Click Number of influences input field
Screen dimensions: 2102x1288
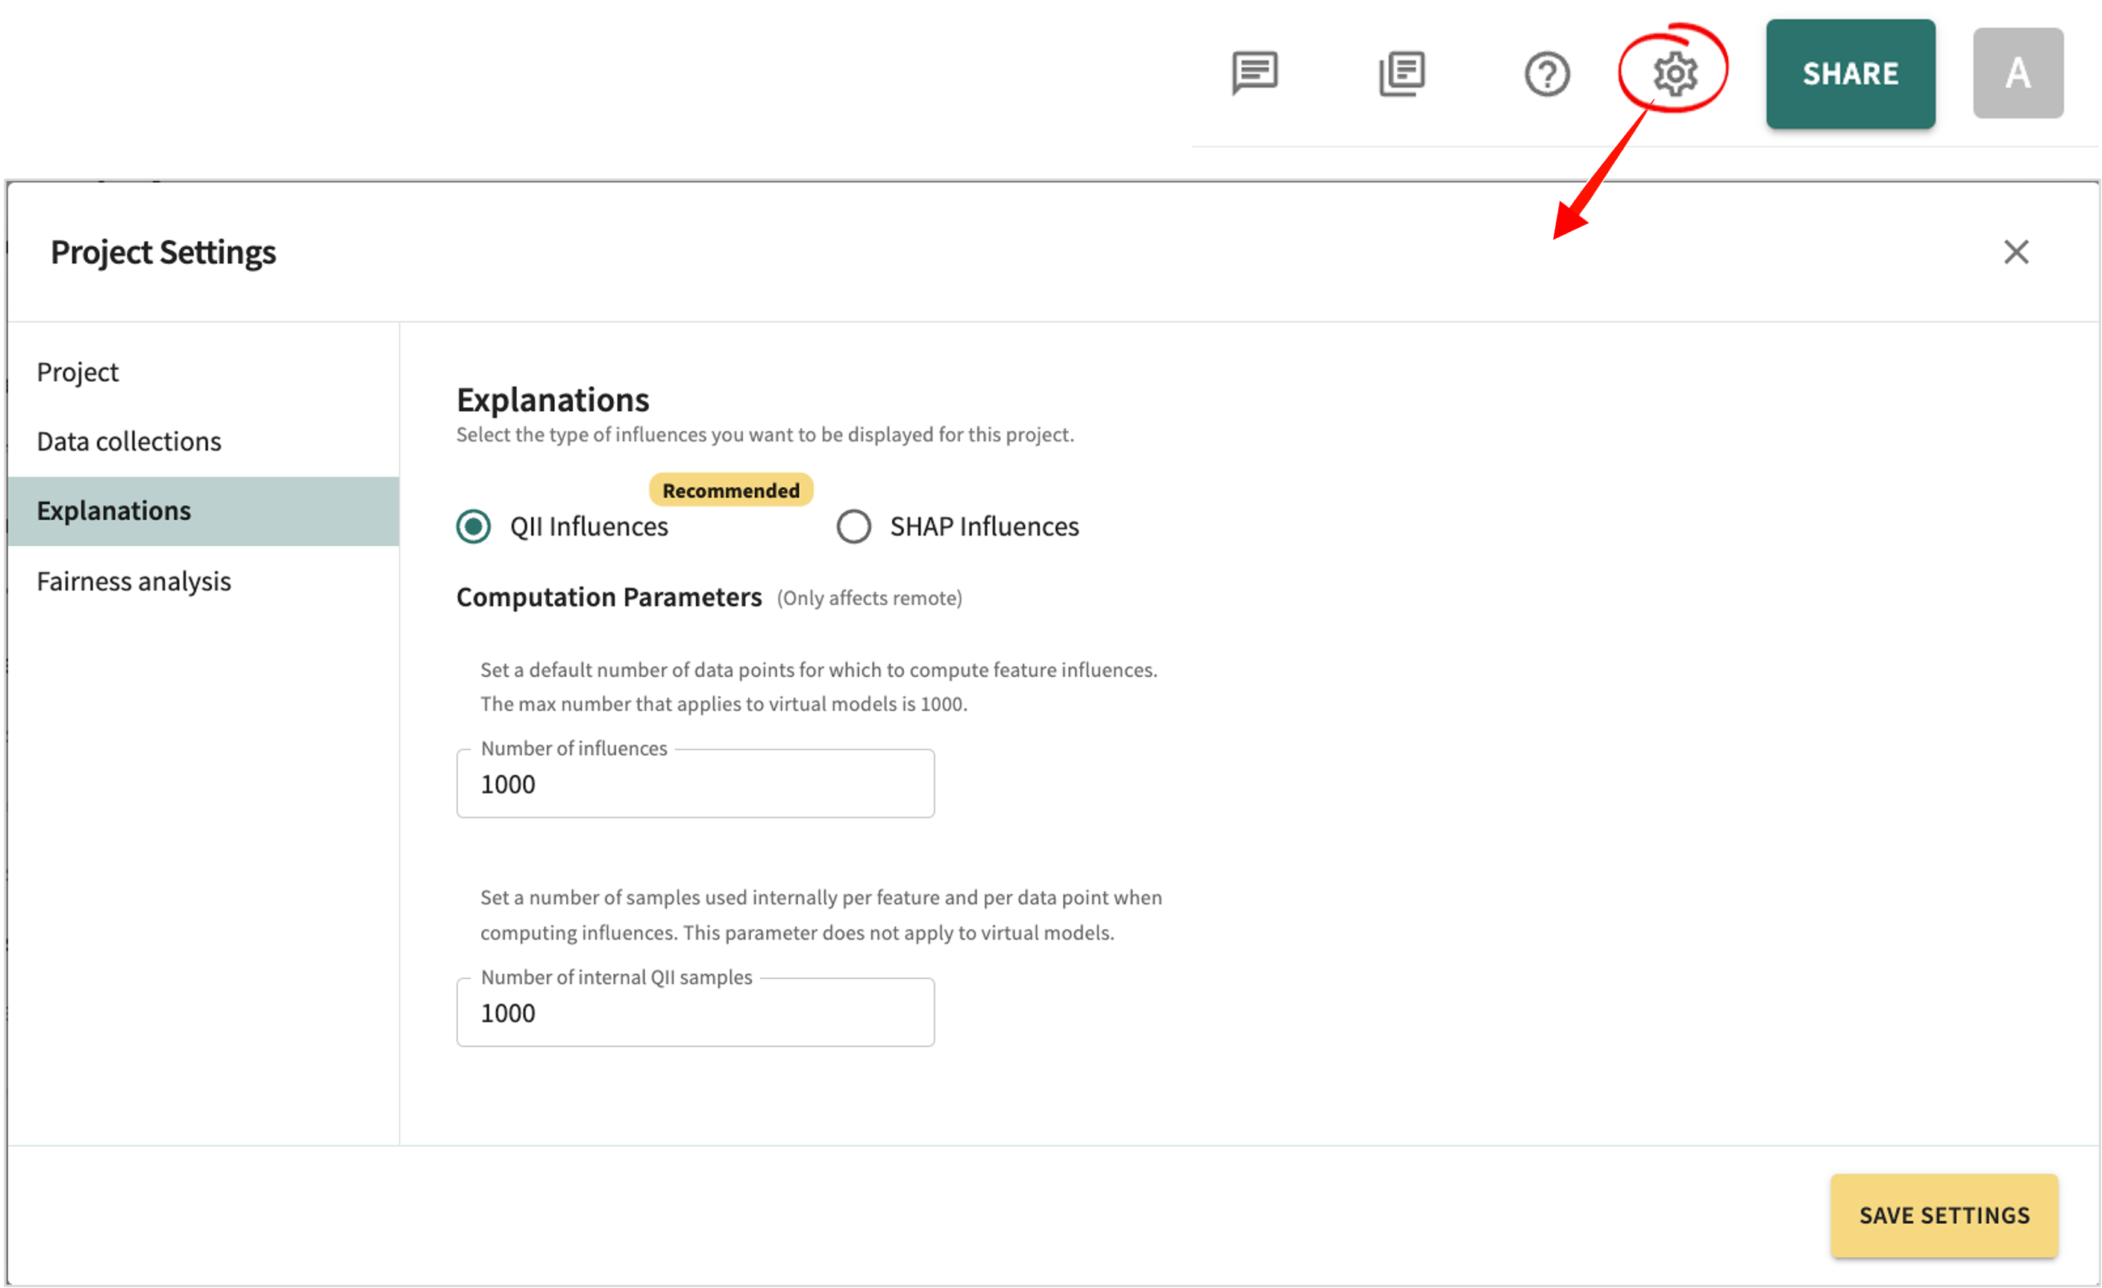[x=695, y=782]
